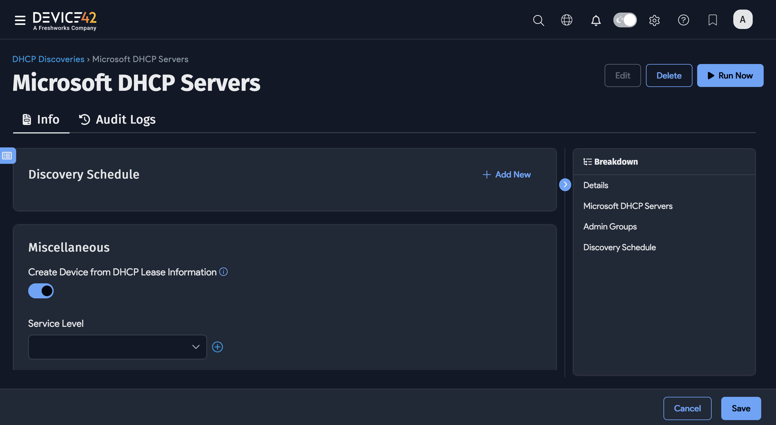Expand the hamburger navigation menu
The image size is (776, 425).
pos(20,20)
